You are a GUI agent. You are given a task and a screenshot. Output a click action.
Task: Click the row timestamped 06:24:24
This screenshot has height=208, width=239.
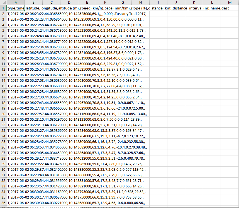pyautogui.click(x=77, y=30)
